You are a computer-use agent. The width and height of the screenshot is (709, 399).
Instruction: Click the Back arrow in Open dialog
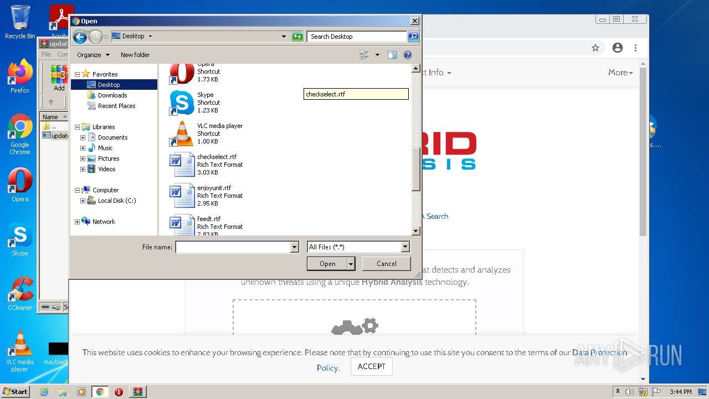point(80,37)
